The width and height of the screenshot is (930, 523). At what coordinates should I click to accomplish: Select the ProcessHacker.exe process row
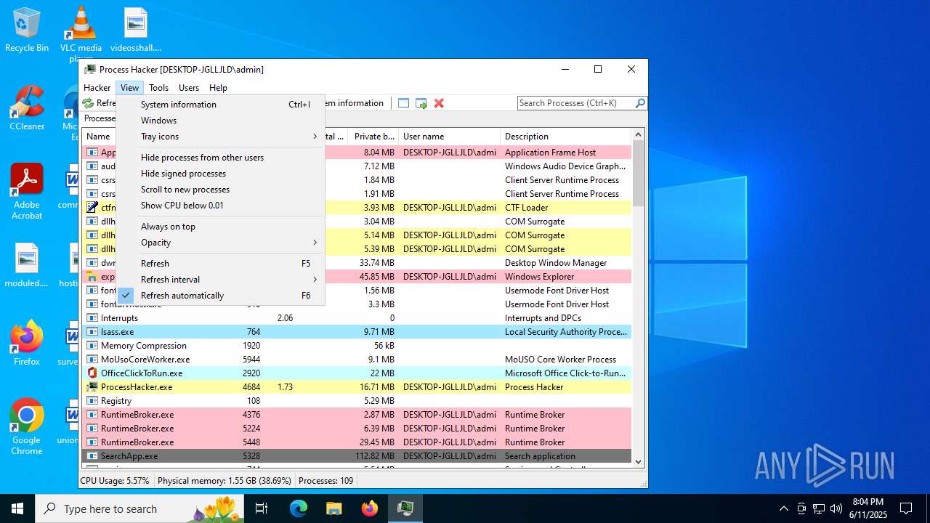pos(357,387)
